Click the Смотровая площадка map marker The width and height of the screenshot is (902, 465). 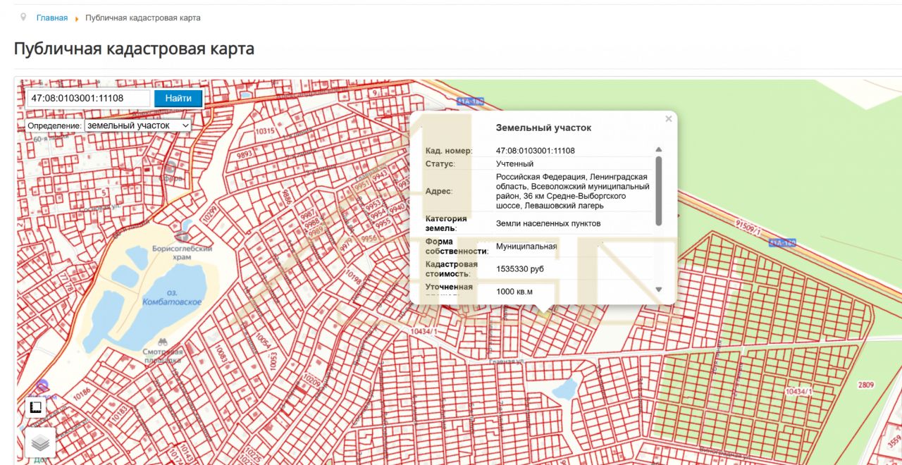pyautogui.click(x=163, y=340)
